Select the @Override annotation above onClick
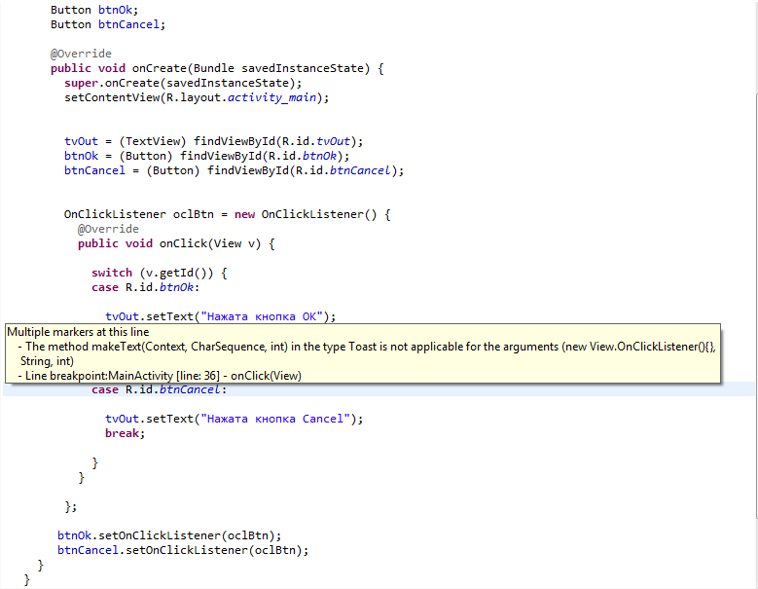758x589 pixels. coord(108,229)
